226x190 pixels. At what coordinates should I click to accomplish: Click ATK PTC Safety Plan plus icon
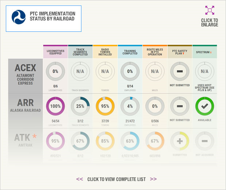(180, 141)
